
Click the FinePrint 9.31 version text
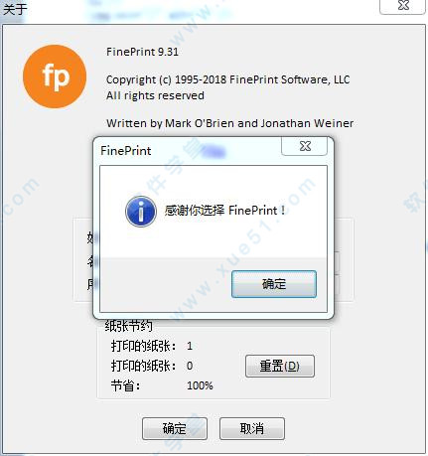(142, 52)
